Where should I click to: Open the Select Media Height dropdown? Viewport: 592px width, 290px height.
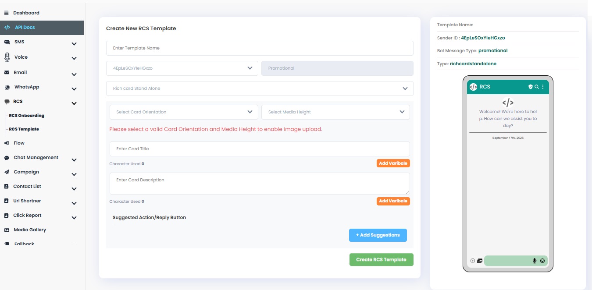click(335, 112)
